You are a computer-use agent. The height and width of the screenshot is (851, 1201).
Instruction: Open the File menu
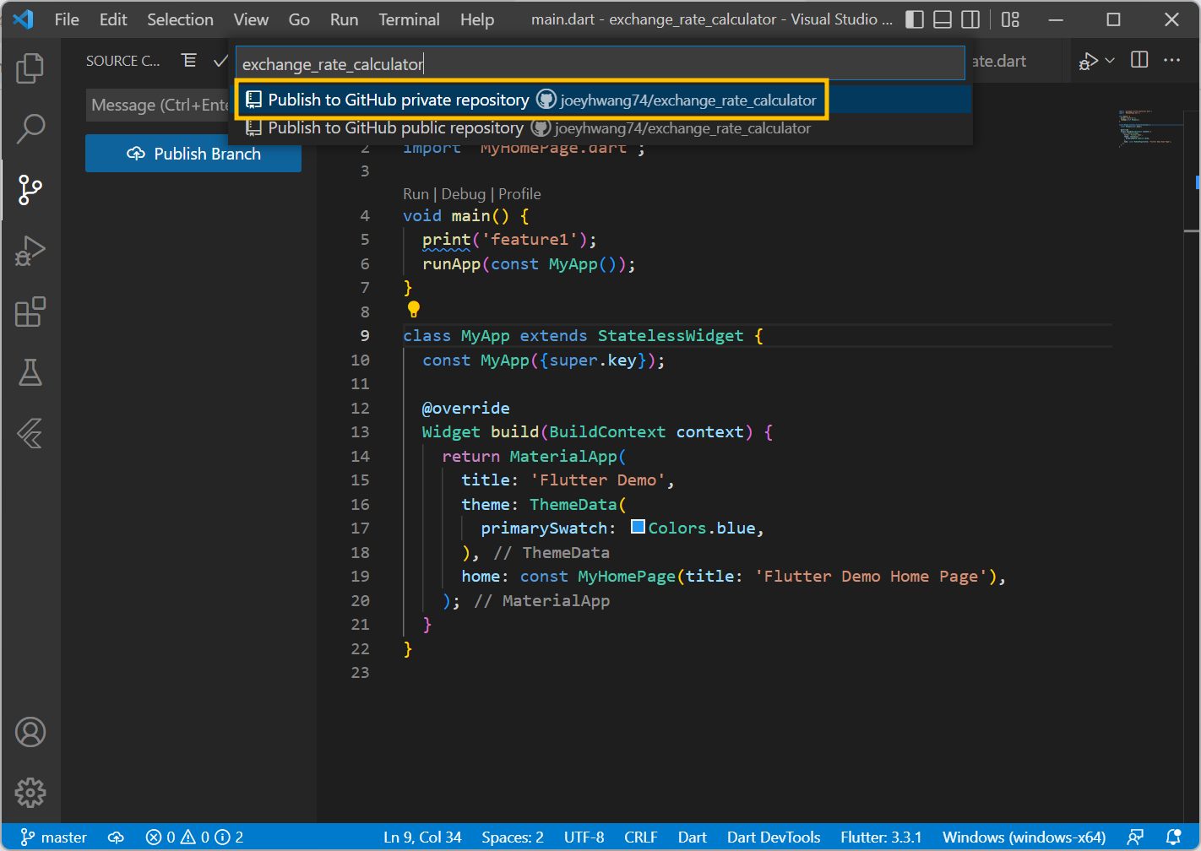(x=67, y=19)
